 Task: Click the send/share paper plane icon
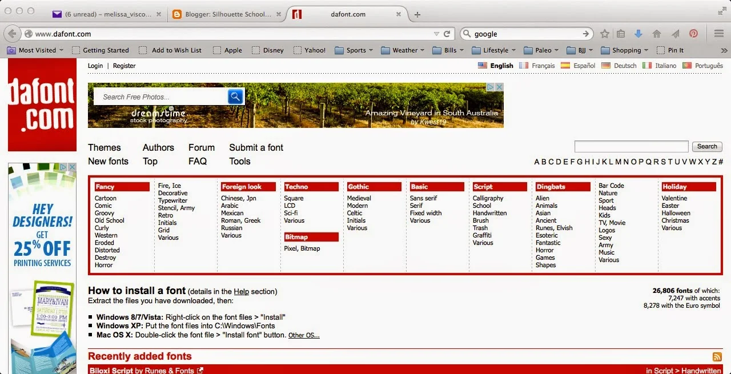pyautogui.click(x=676, y=34)
